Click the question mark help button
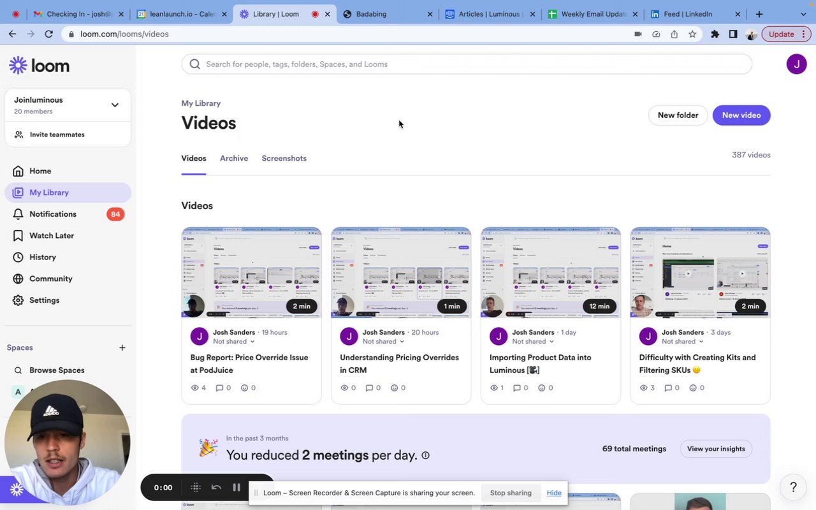816x510 pixels. (x=793, y=487)
